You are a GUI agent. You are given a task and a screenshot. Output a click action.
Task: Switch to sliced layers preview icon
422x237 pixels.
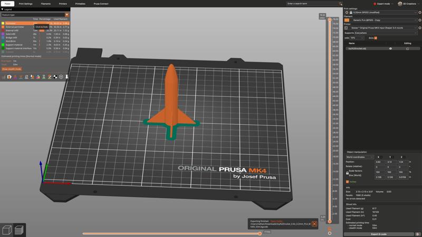pyautogui.click(x=19, y=230)
